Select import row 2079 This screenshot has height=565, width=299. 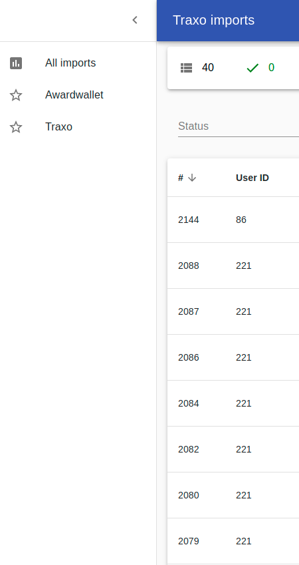pyautogui.click(x=233, y=541)
